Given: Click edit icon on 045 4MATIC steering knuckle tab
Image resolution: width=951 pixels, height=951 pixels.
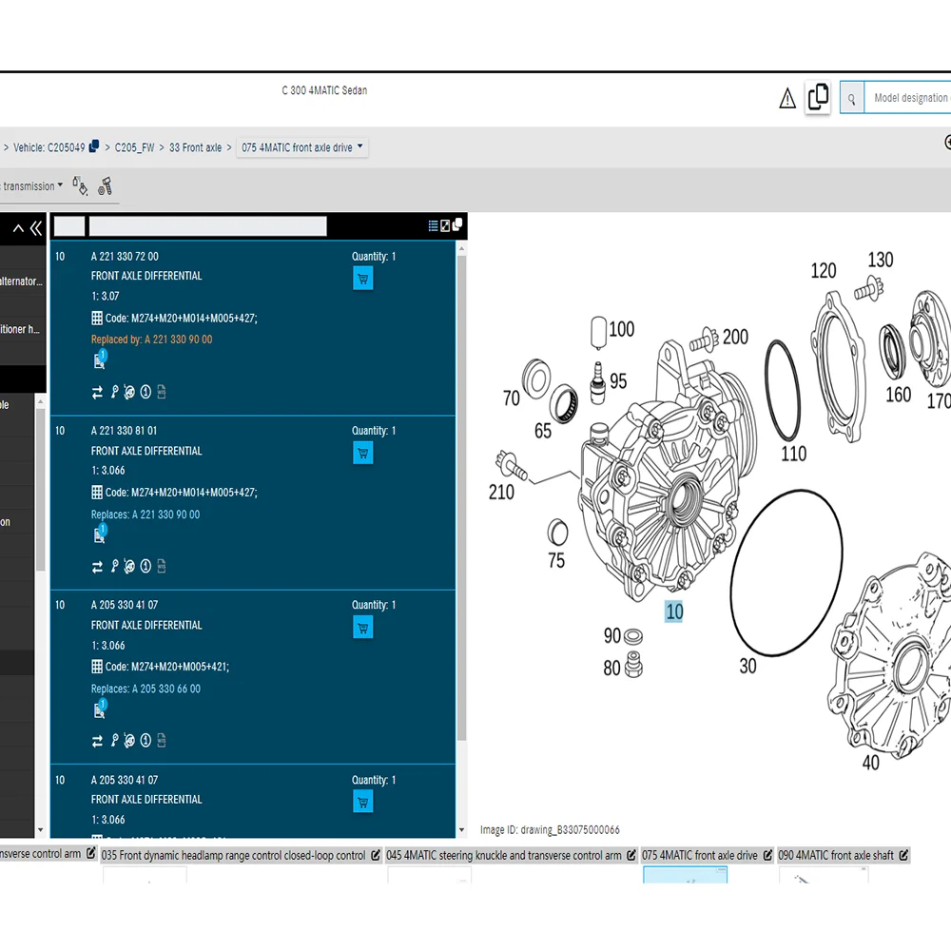Looking at the screenshot, I should click(631, 855).
